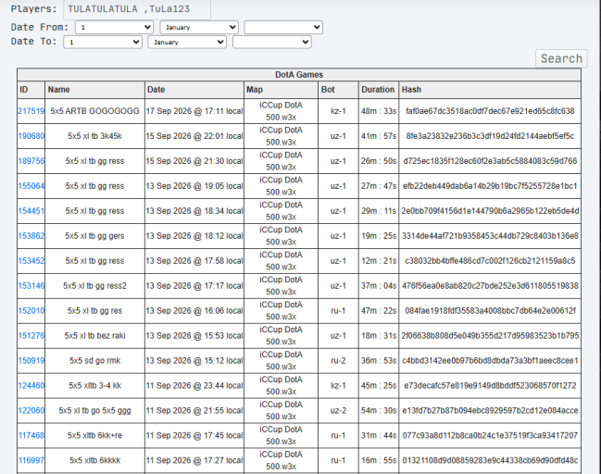Open game ID 190680 link

tap(31, 136)
